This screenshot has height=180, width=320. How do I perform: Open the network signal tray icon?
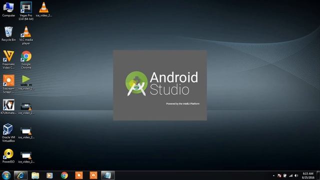(290, 175)
